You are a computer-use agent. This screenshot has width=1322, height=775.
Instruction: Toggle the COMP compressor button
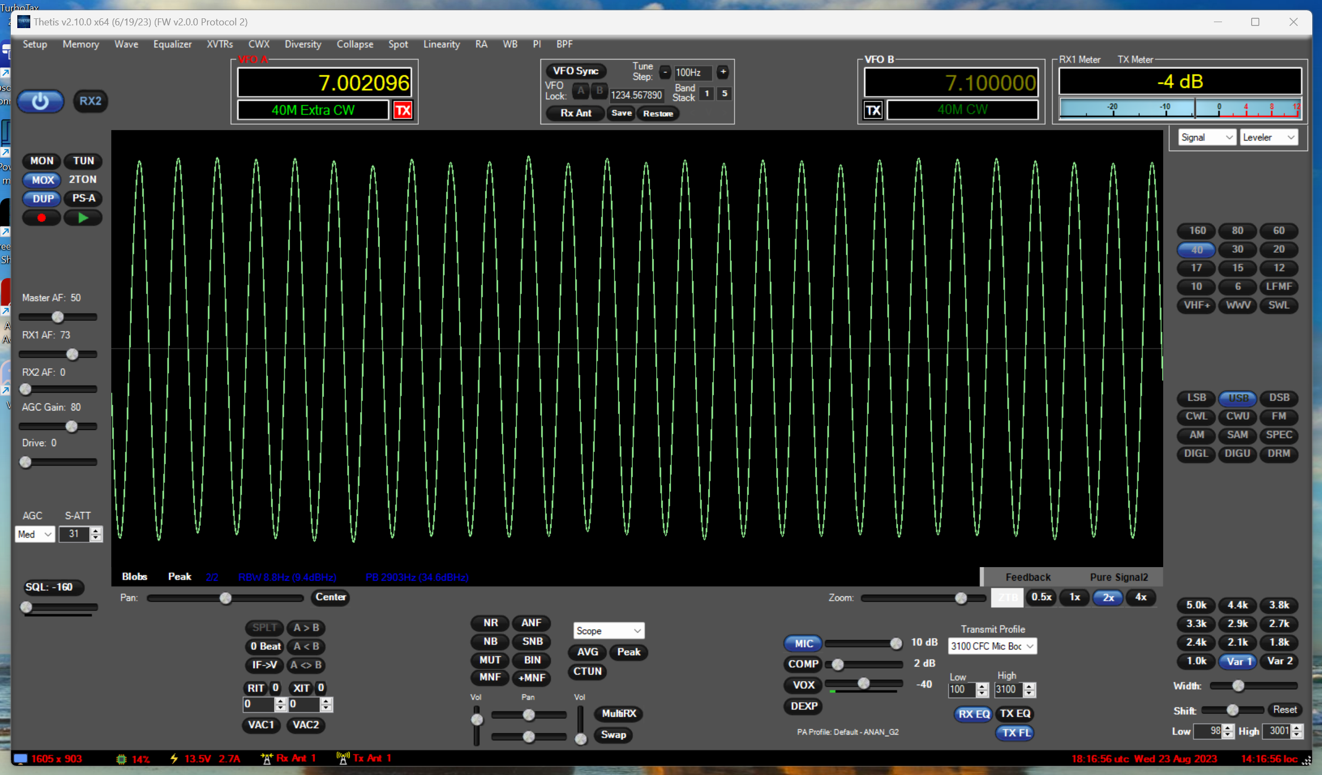click(x=803, y=664)
